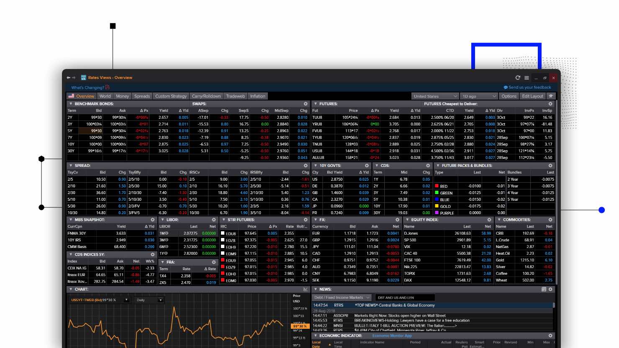Image resolution: width=619 pixels, height=348 pixels.
Task: Open Futures panel settings gear
Action: pos(550,104)
